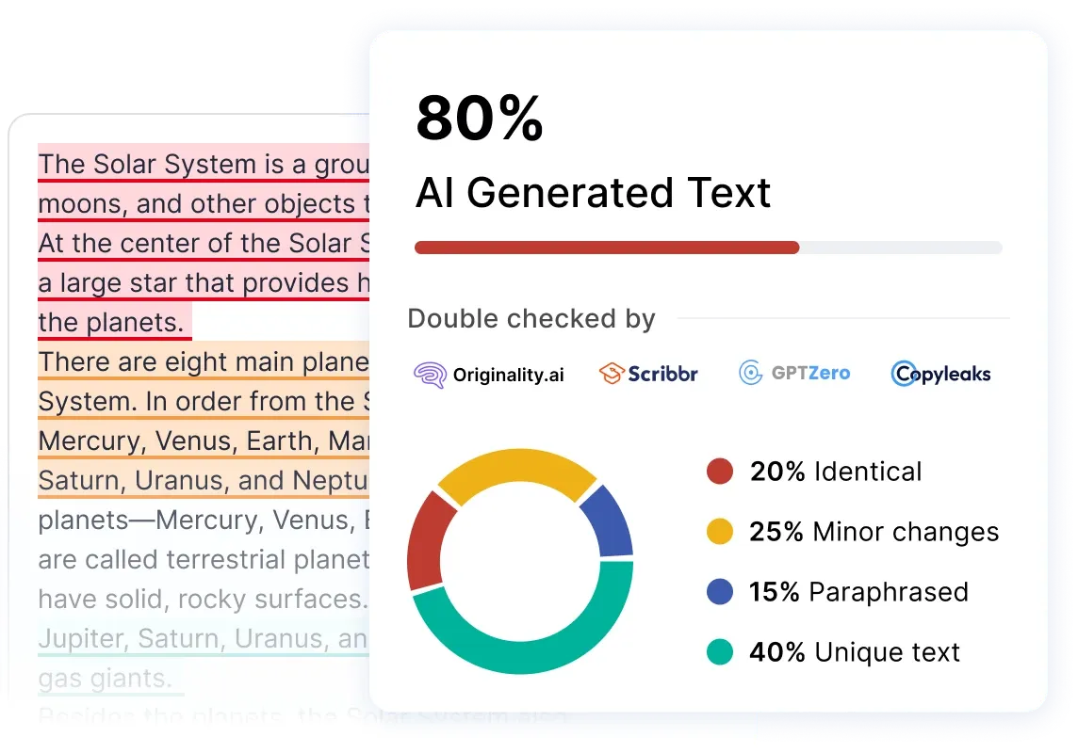Image resolution: width=1078 pixels, height=753 pixels.
Task: Click the blue Paraphrased legend dot
Action: (x=720, y=592)
